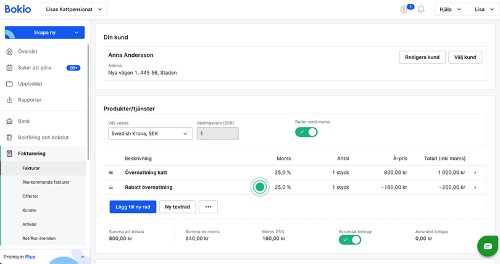The height and width of the screenshot is (264, 500).
Task: Click the three-dots more options button
Action: pos(208,207)
